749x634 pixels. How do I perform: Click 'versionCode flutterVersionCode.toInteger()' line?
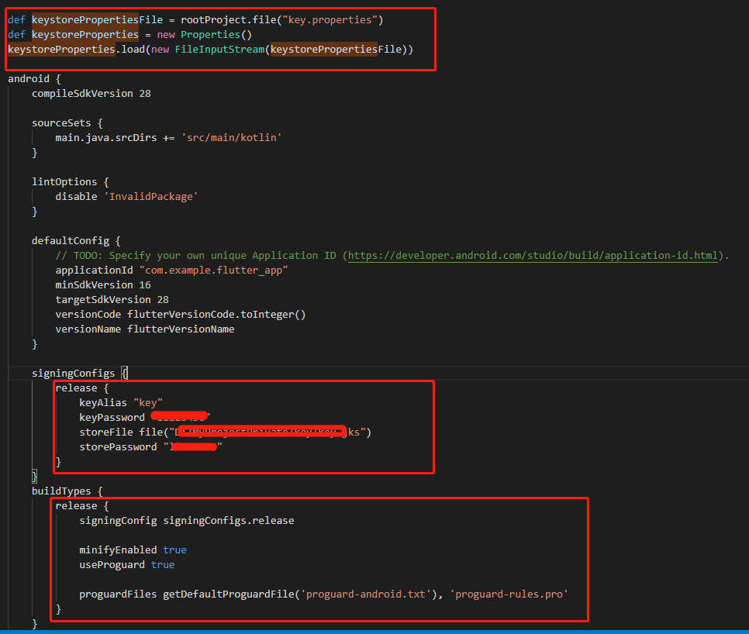(181, 315)
